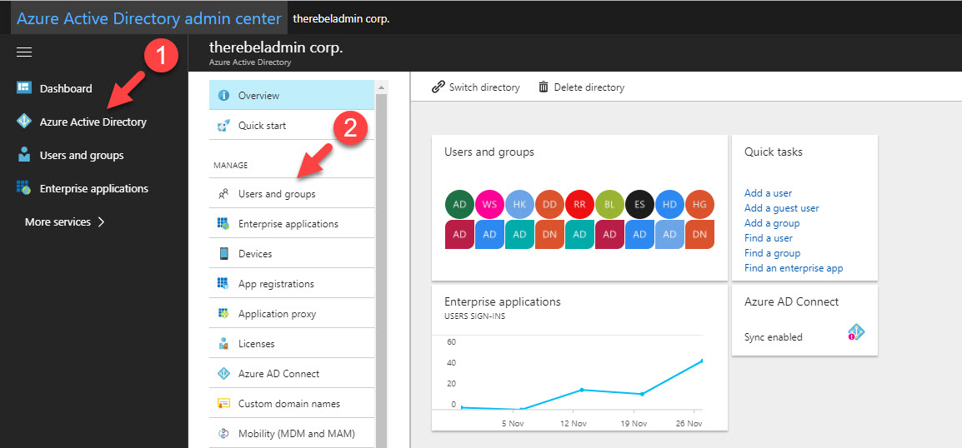Click the Users and groups sidebar icon
Image resolution: width=962 pixels, height=448 pixels.
click(23, 155)
